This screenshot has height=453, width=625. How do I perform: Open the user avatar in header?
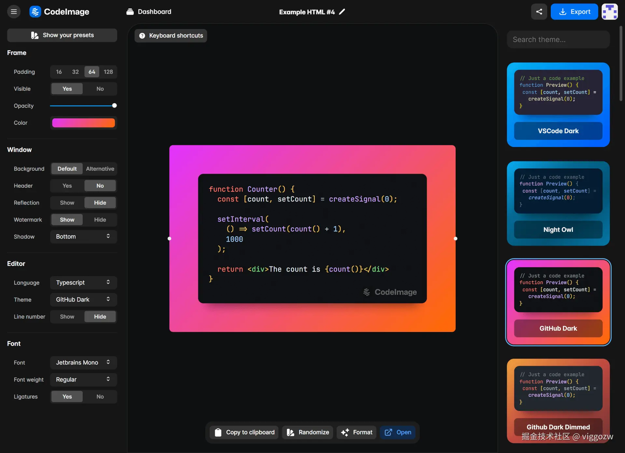pyautogui.click(x=609, y=12)
